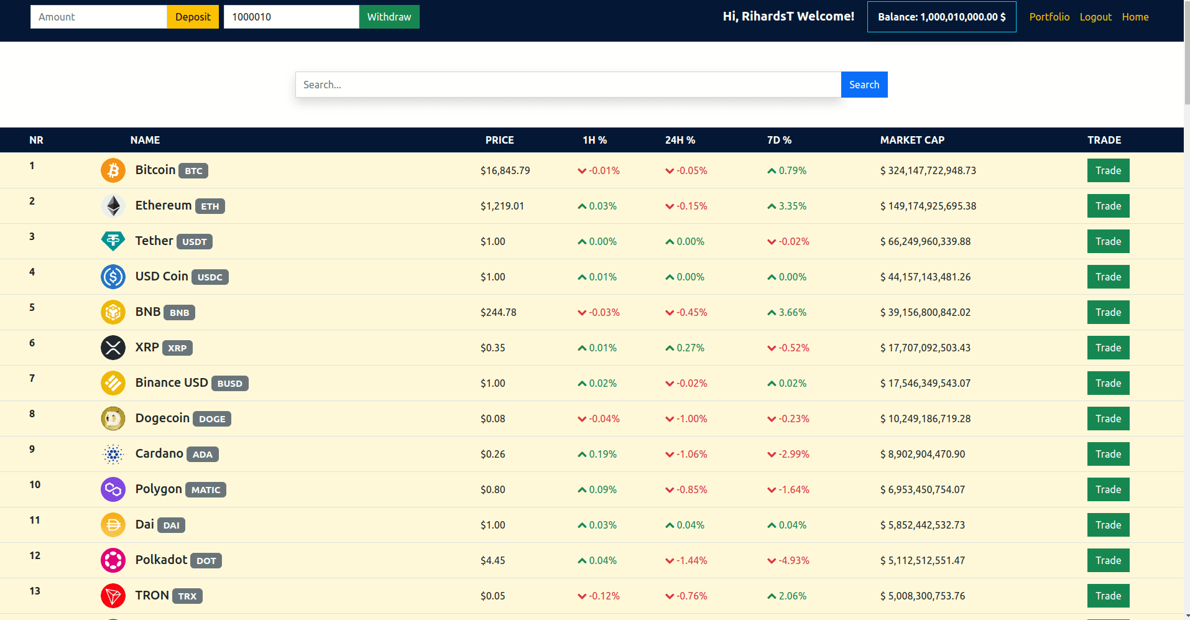Screen dimensions: 1190x620
Task: Click the green Withdraw button
Action: [x=389, y=17]
